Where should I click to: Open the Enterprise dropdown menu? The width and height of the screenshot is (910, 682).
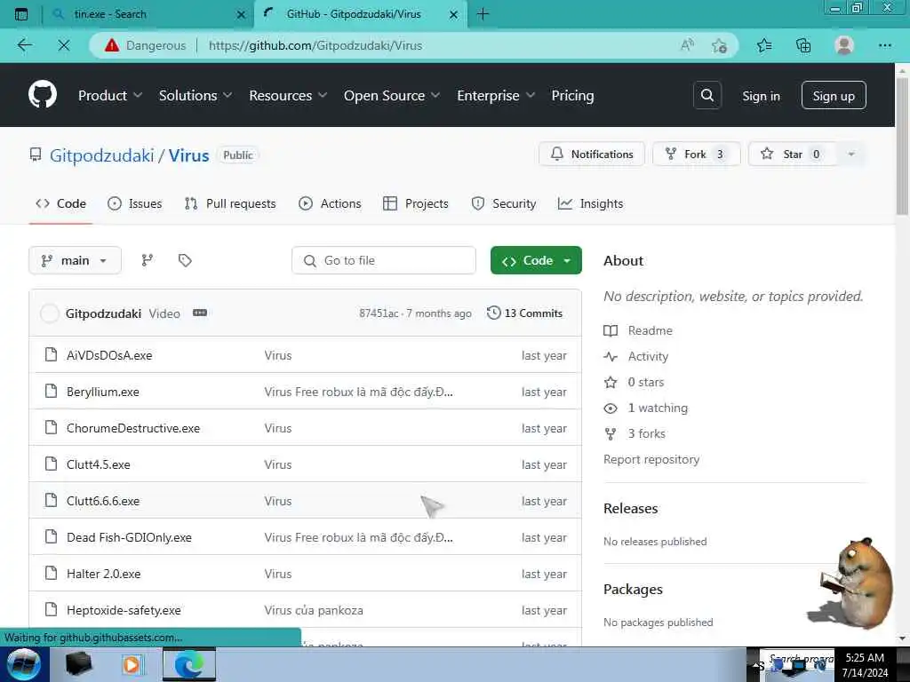[x=496, y=96]
